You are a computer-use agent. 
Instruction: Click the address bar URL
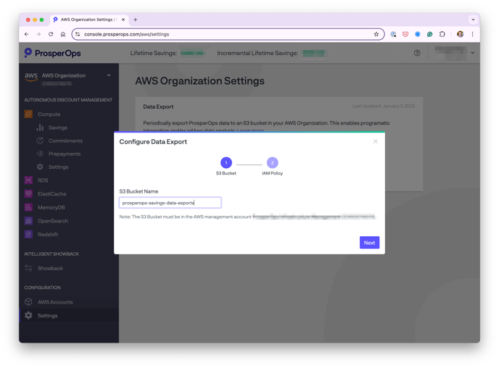click(x=126, y=34)
